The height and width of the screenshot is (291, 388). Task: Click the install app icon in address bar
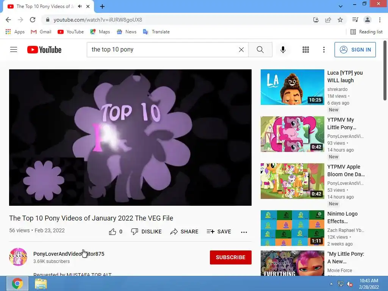pyautogui.click(x=316, y=20)
